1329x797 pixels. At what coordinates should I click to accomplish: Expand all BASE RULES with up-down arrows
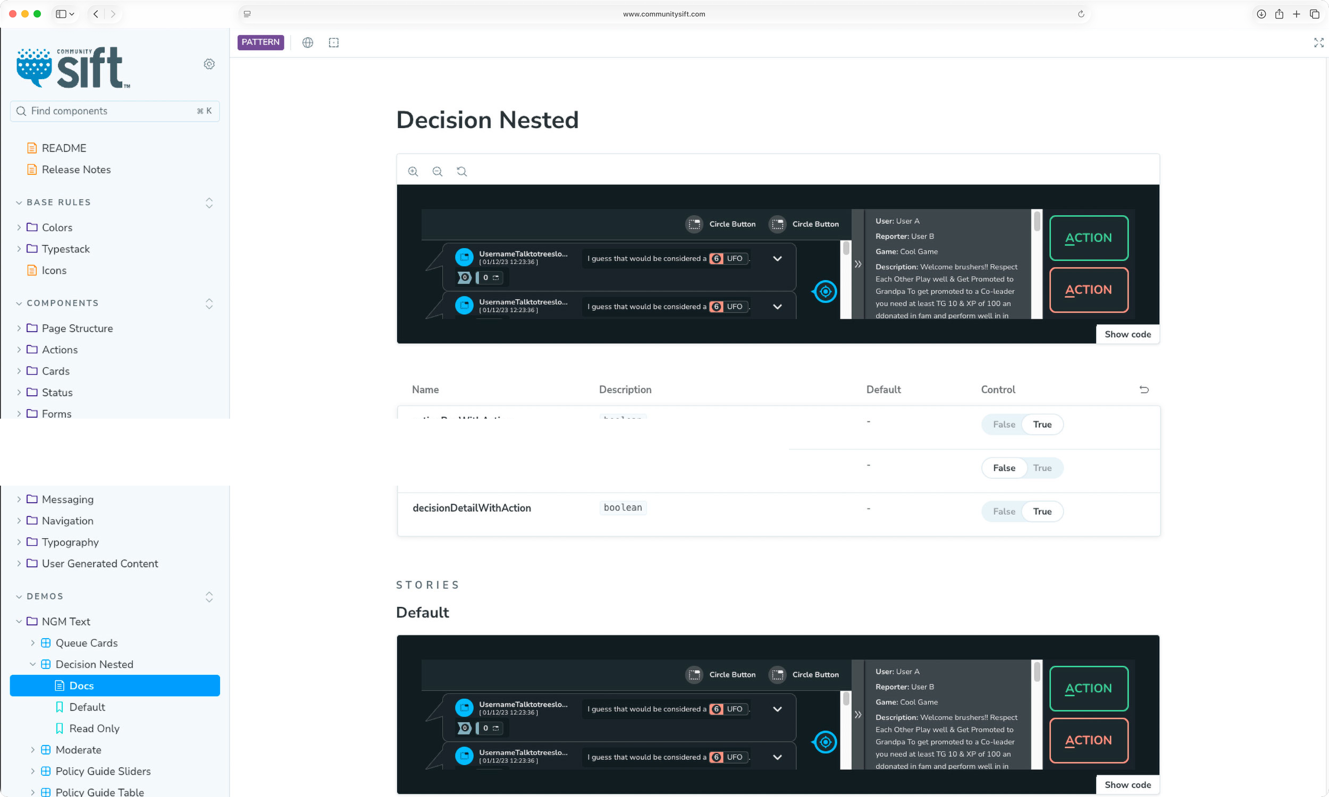[209, 202]
